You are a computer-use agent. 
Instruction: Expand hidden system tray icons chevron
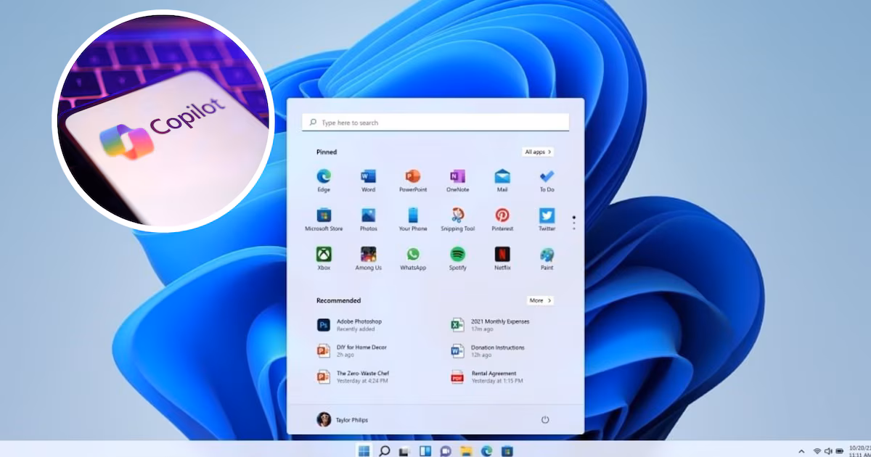pyautogui.click(x=802, y=450)
